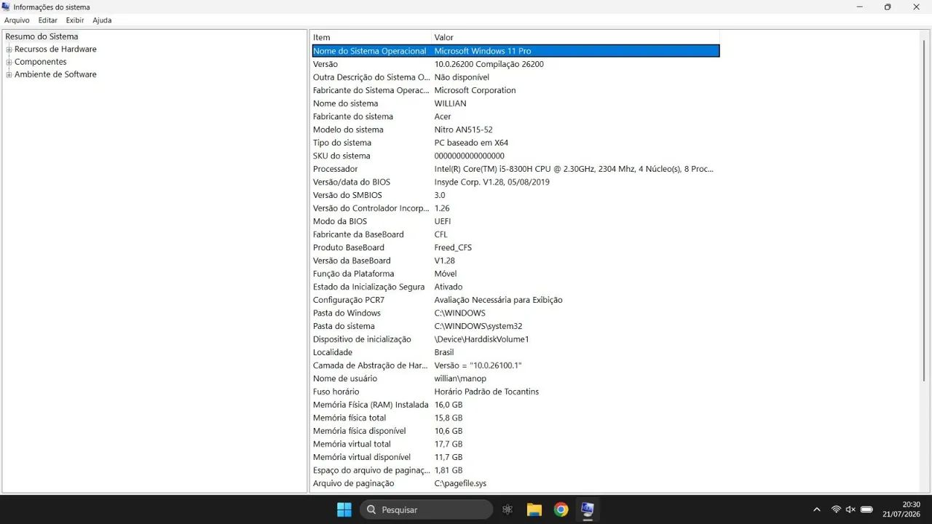
Task: Click the Nitro AN515-52 value
Action: [463, 130]
